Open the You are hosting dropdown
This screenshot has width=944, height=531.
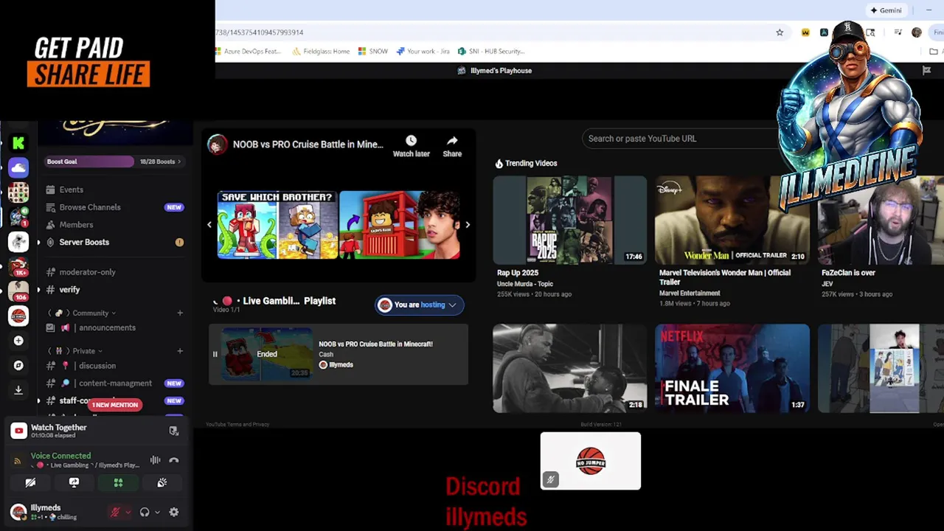click(x=419, y=305)
